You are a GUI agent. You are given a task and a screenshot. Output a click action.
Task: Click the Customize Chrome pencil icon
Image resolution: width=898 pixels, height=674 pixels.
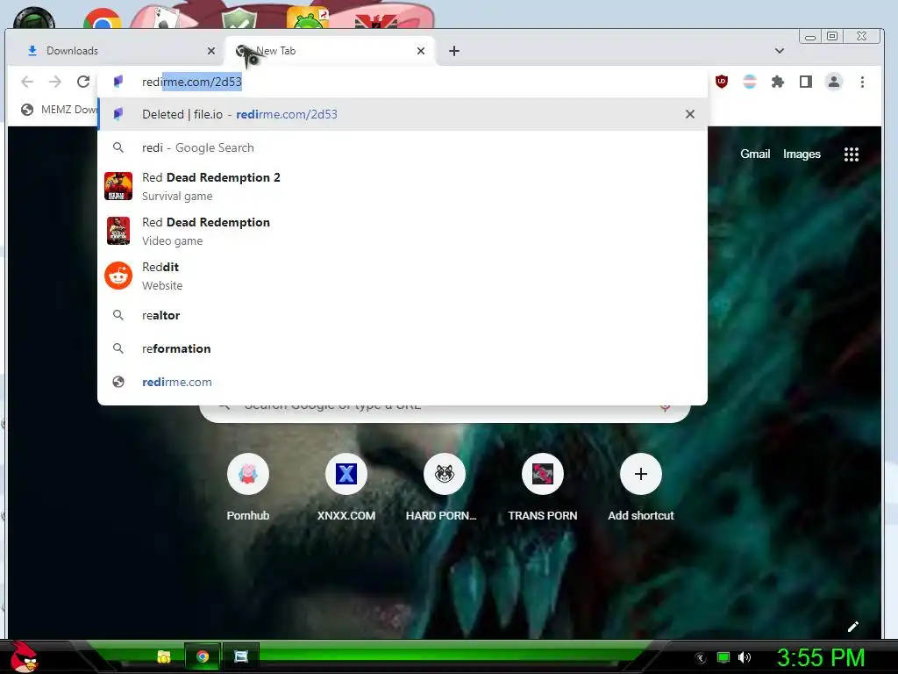[852, 627]
